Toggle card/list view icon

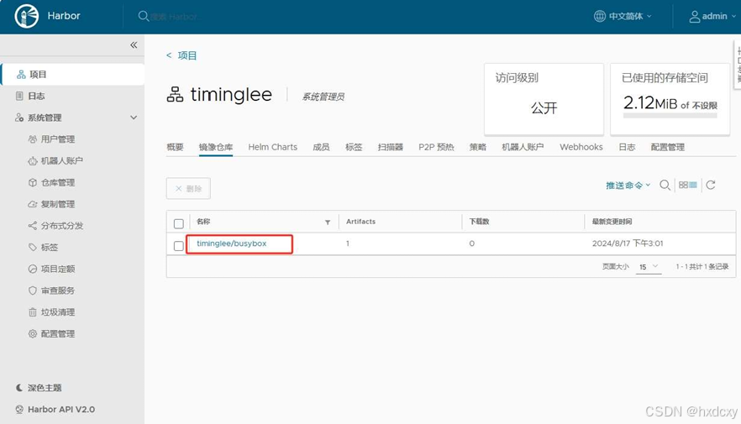point(687,185)
